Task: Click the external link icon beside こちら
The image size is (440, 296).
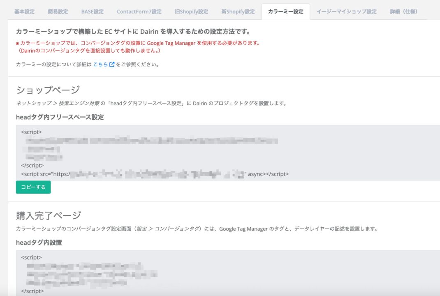Action: [x=112, y=65]
